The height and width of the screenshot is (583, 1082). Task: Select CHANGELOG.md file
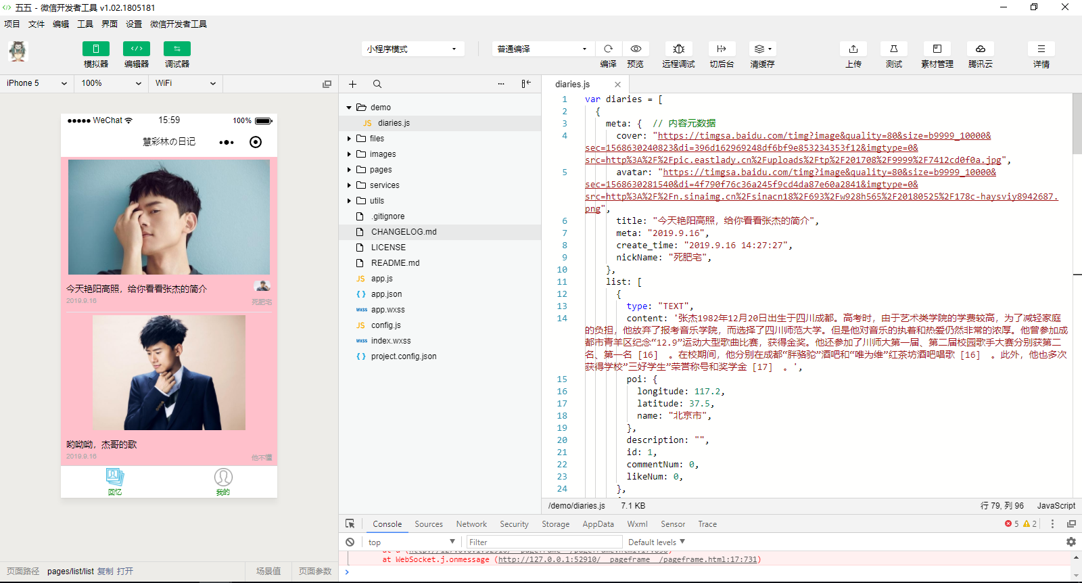coord(440,232)
